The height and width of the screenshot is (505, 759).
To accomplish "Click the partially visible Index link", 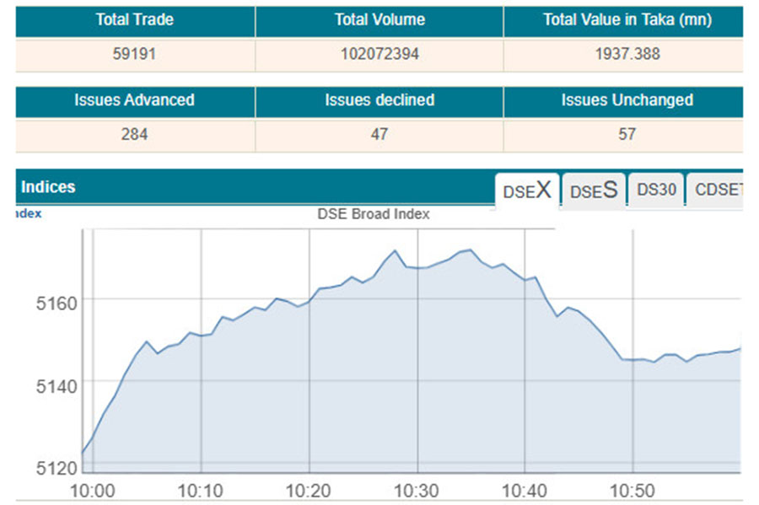I will click(x=29, y=214).
